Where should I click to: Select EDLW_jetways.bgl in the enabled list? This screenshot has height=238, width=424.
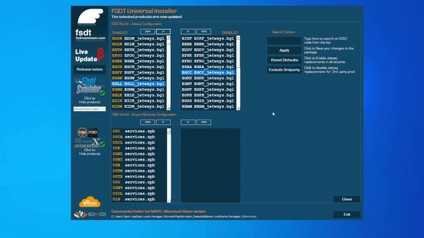[138, 44]
